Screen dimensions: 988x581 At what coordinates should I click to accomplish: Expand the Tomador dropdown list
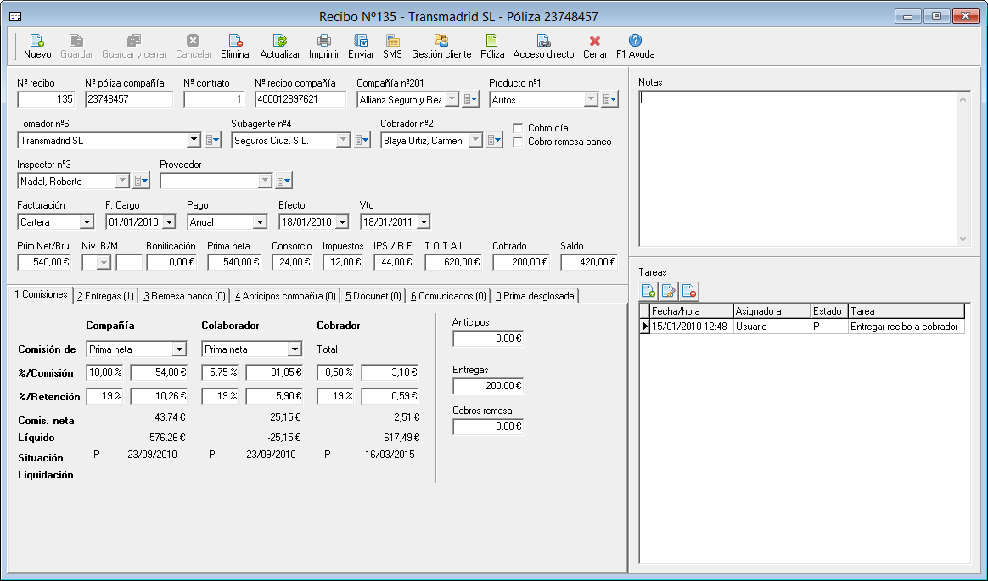194,141
